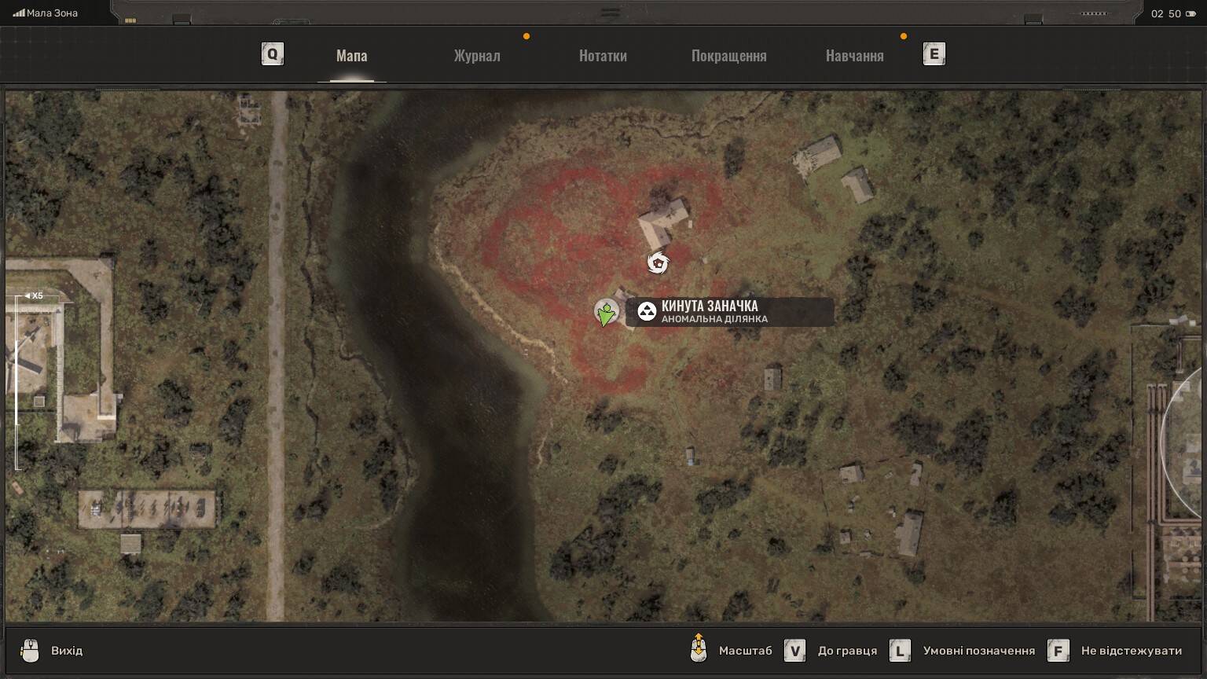
Task: Click the Аномальна ділянка subtitle text
Action: pyautogui.click(x=714, y=319)
